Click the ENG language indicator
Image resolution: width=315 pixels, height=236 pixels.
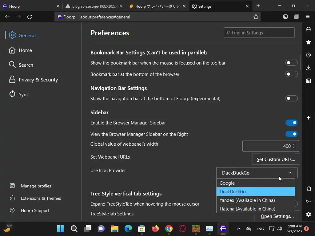point(260,229)
